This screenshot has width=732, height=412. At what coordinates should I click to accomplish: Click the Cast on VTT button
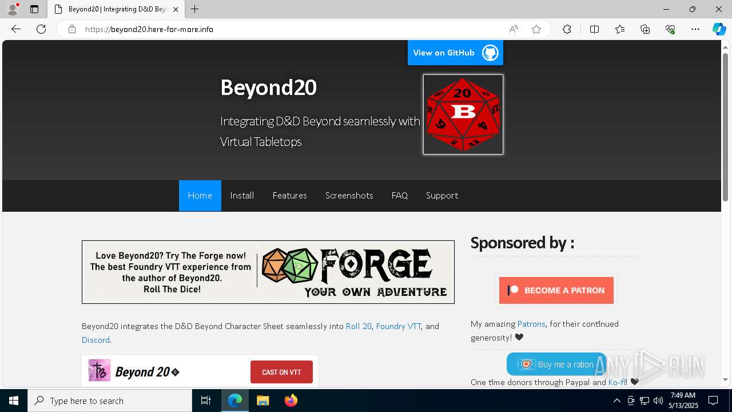[x=281, y=372]
